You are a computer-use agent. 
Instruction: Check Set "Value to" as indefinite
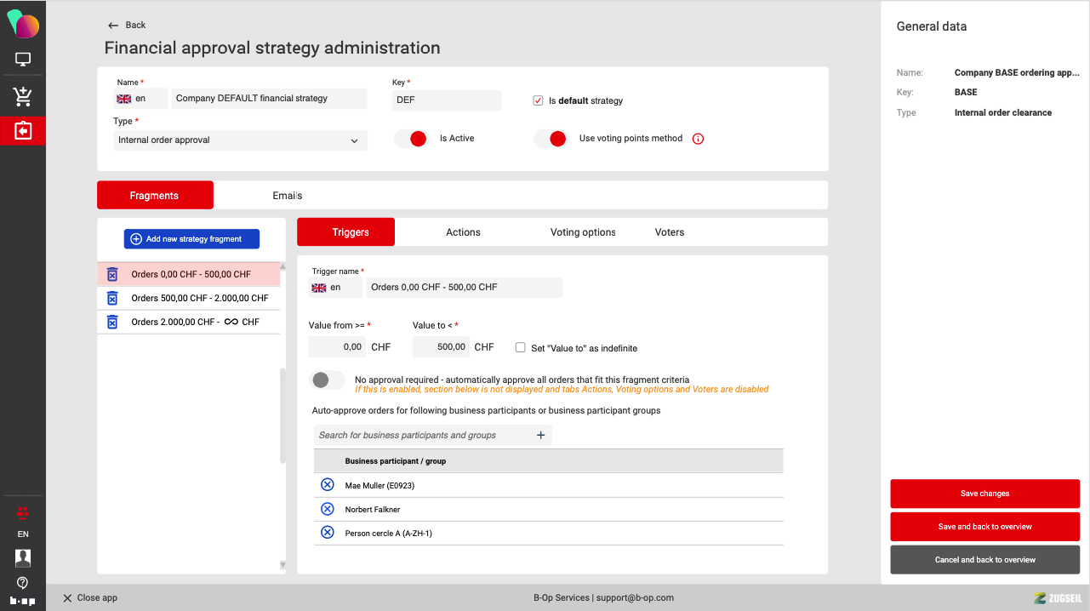(x=521, y=347)
